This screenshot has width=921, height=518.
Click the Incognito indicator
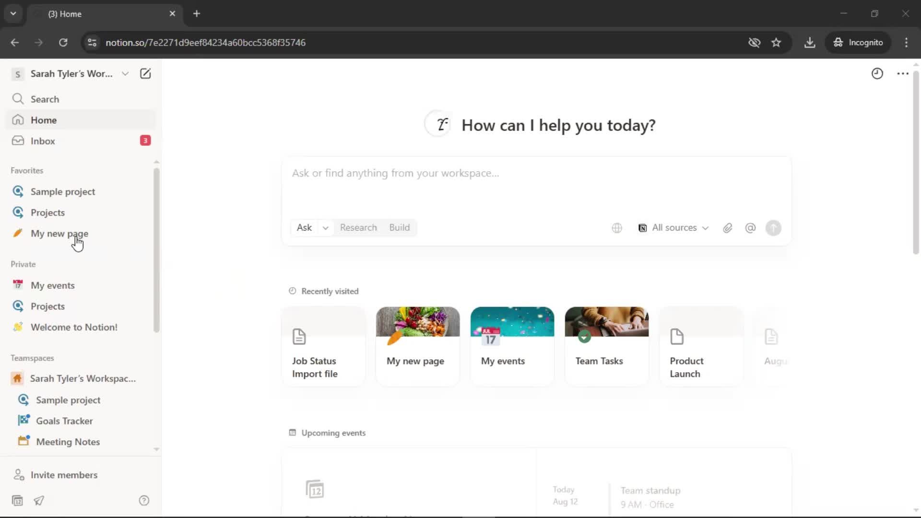(858, 43)
